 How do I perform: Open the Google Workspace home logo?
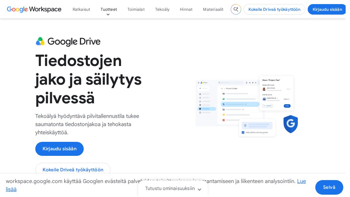click(34, 9)
